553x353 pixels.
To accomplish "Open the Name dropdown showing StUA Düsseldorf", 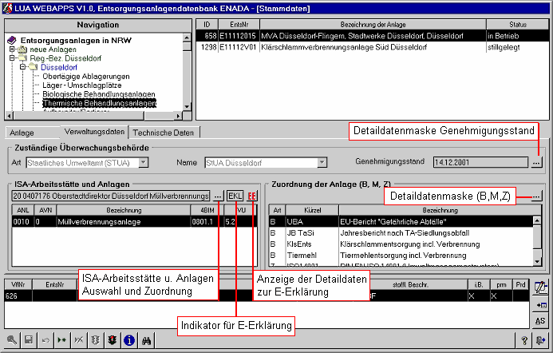I will click(322, 163).
